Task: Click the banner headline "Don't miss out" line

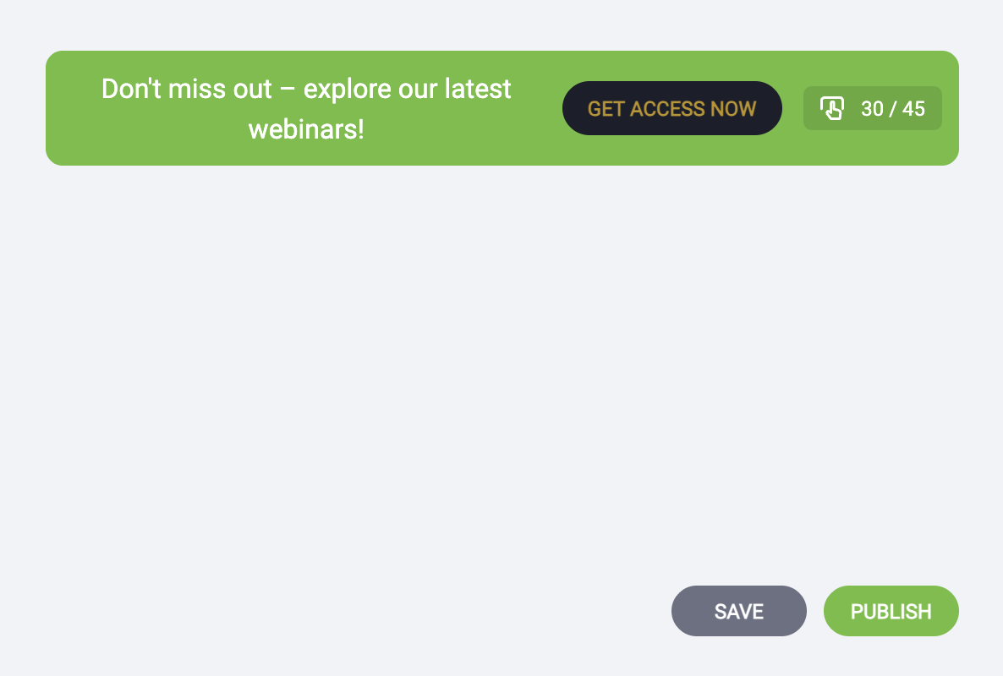Action: [x=186, y=89]
